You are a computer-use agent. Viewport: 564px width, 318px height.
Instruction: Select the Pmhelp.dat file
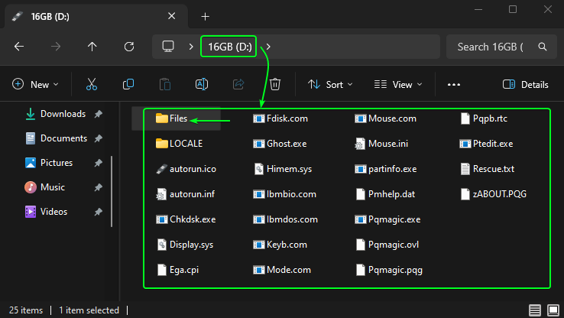coord(385,194)
